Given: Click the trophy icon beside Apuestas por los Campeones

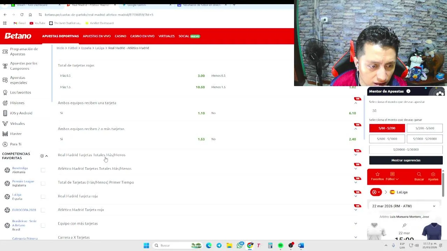Looking at the screenshot, I should coord(5,66).
